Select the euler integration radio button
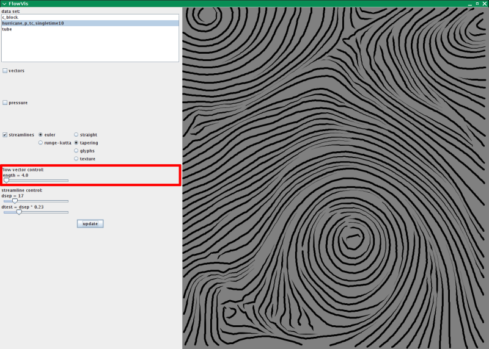This screenshot has height=349, width=489. pos(41,135)
